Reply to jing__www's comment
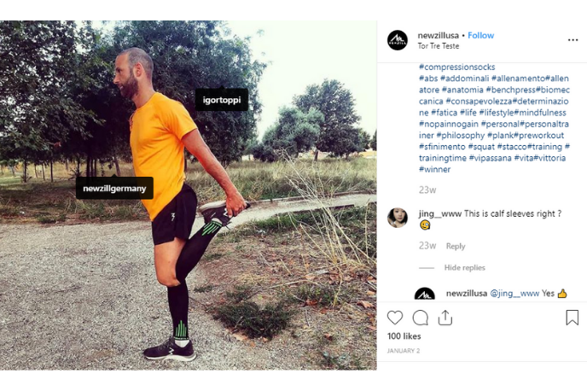This screenshot has height=391, width=587. point(456,246)
